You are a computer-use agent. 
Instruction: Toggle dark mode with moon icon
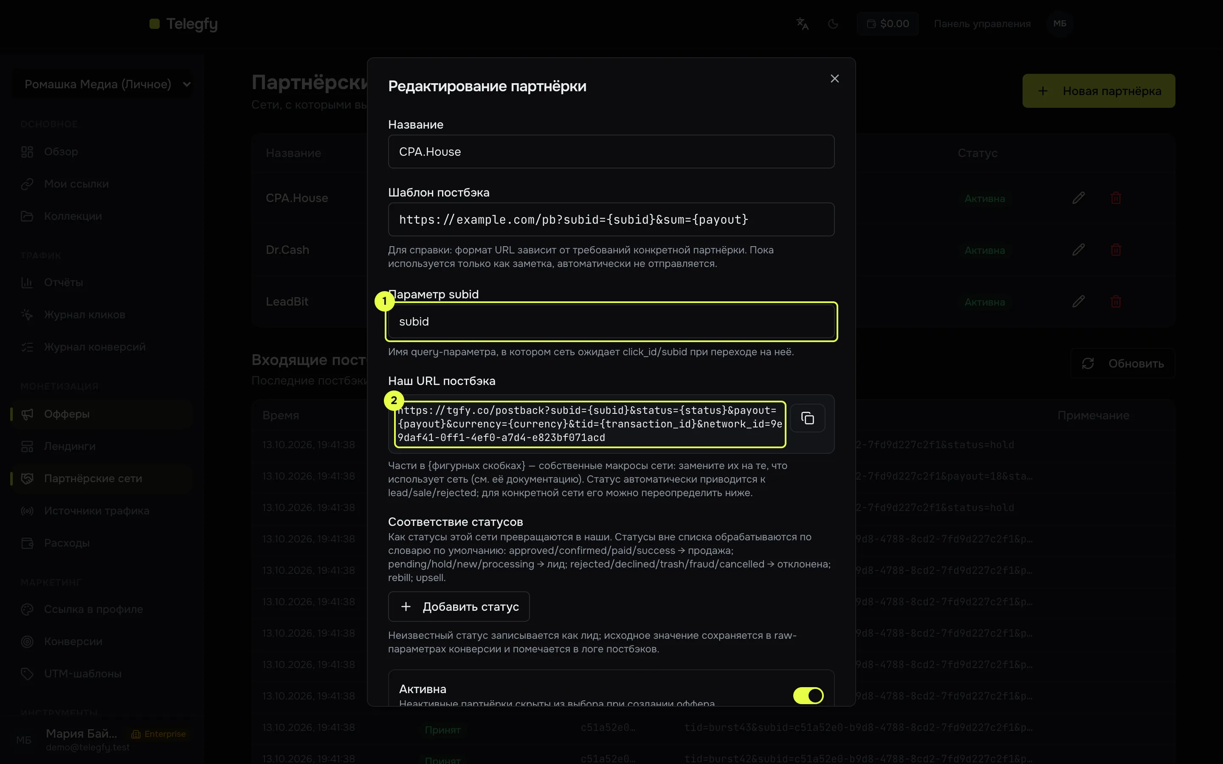[x=833, y=24]
